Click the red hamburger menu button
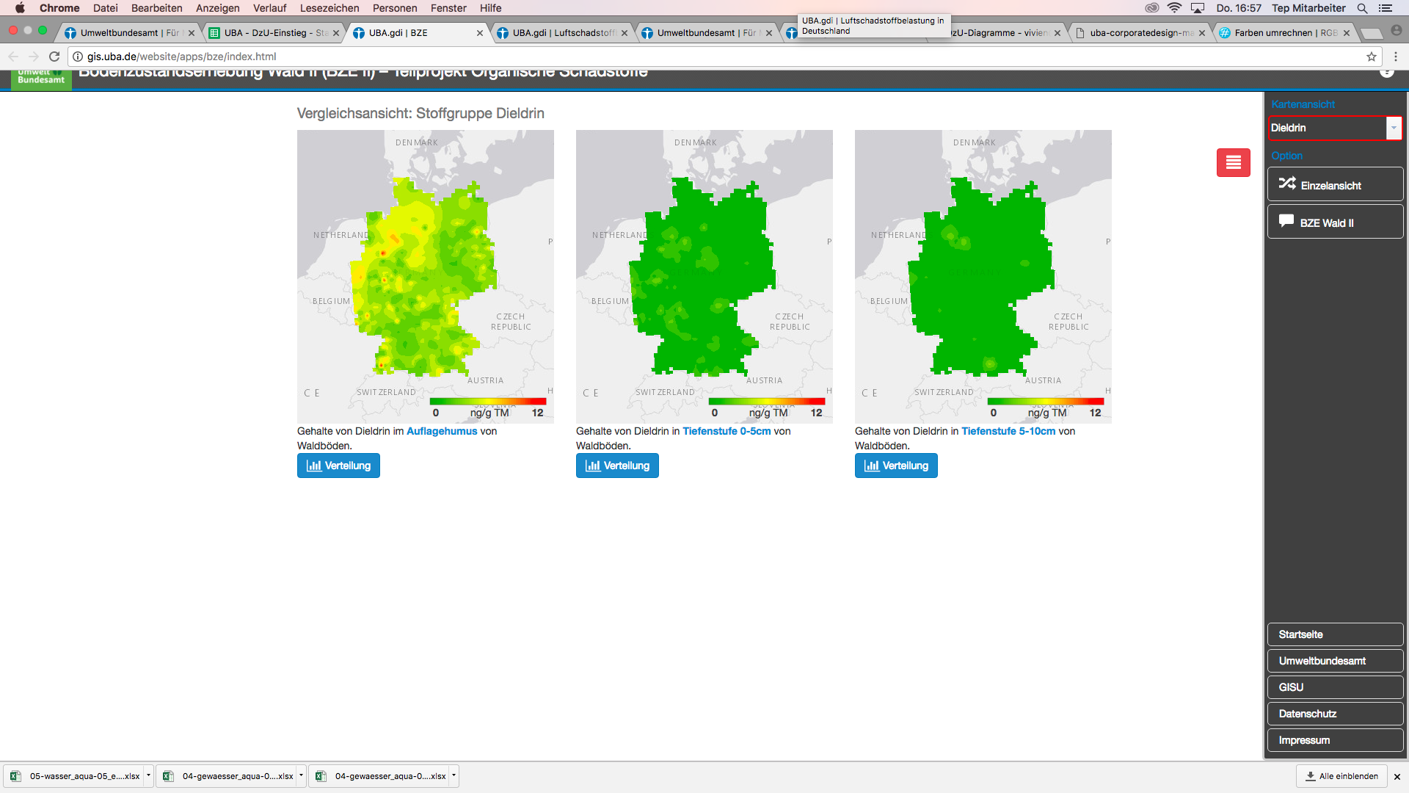The height and width of the screenshot is (793, 1409). [x=1233, y=162]
